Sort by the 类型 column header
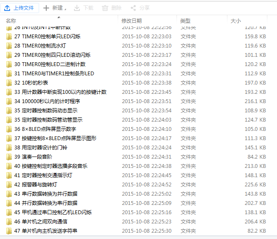This screenshot has width=277, height=239. click(x=185, y=21)
